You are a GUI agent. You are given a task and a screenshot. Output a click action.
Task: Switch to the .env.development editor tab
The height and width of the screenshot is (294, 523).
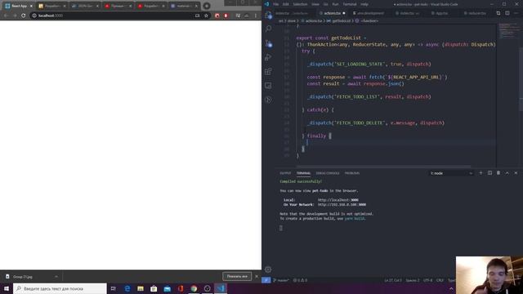point(370,13)
